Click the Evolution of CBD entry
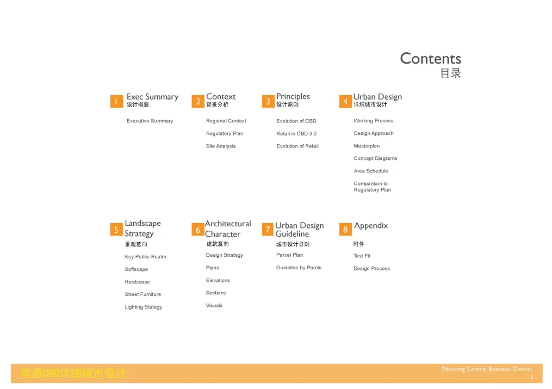Viewport: 552px width, 389px height. [x=296, y=121]
